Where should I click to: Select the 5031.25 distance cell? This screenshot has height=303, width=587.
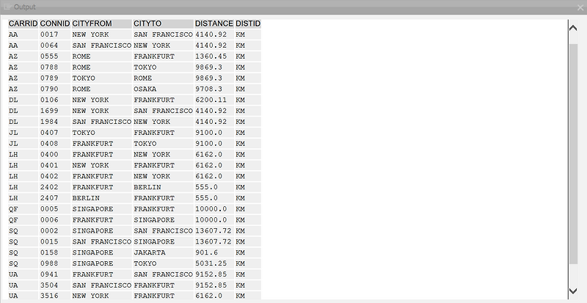214,263
